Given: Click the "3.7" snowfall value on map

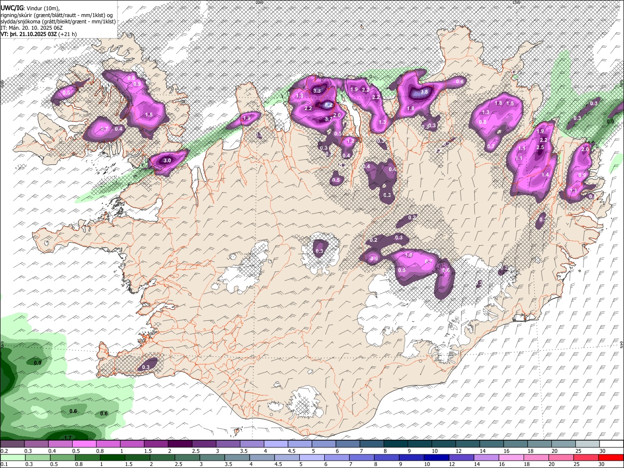Looking at the screenshot, I should [329, 119].
